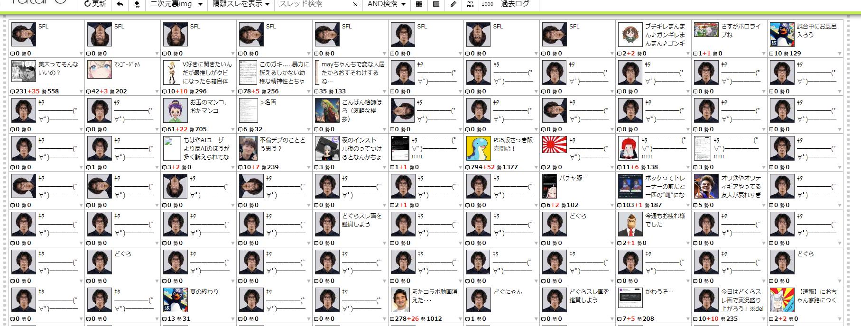Expand arrow on 試合中にお風呂入ろう thread
Viewport: 861px width, 326px height.
[840, 54]
